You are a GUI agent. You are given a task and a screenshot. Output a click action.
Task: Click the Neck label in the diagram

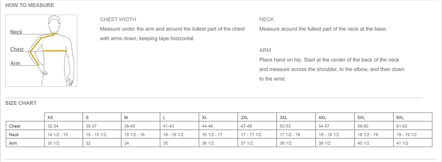coord(16,32)
